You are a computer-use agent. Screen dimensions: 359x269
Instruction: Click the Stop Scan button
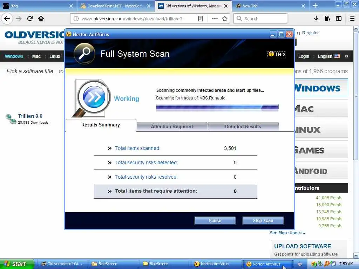263,221
